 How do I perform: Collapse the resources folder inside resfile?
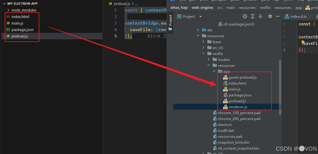point(209,65)
